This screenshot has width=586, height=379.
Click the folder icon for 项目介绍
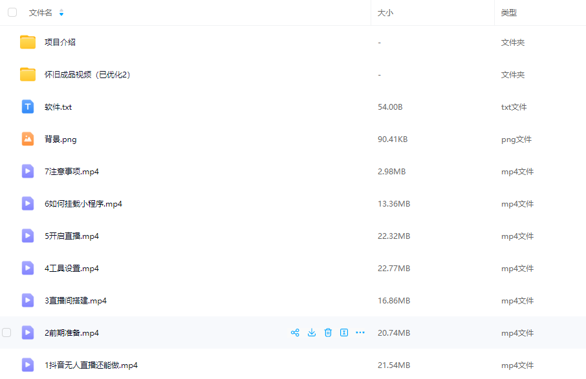[28, 42]
